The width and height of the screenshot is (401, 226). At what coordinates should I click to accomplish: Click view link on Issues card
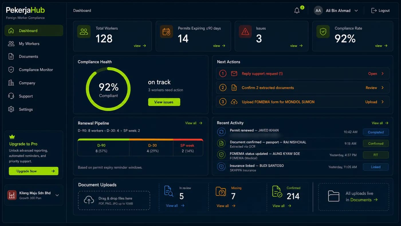coord(296,46)
